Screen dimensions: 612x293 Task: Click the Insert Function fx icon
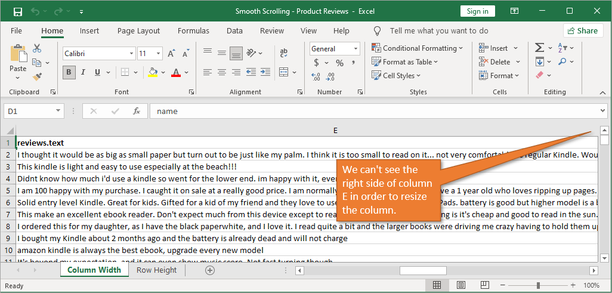point(137,111)
